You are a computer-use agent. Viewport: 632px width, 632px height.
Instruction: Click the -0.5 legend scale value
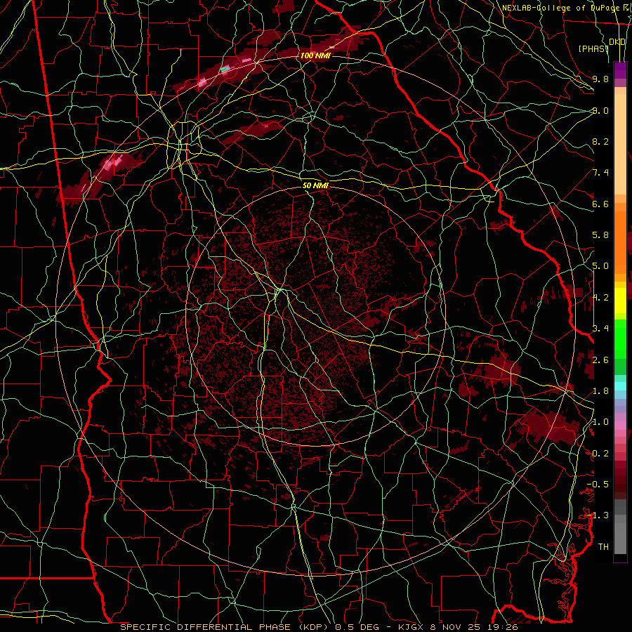tap(598, 485)
